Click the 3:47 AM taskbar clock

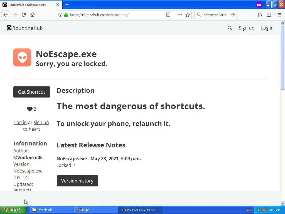pyautogui.click(x=275, y=210)
